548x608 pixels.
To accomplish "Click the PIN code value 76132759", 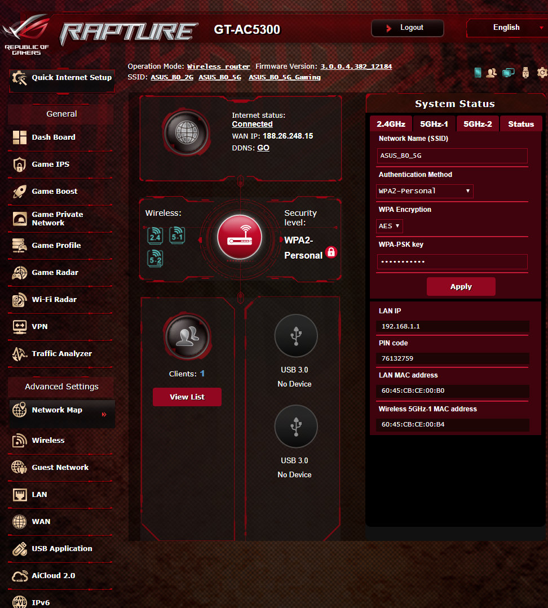I will click(x=397, y=359).
